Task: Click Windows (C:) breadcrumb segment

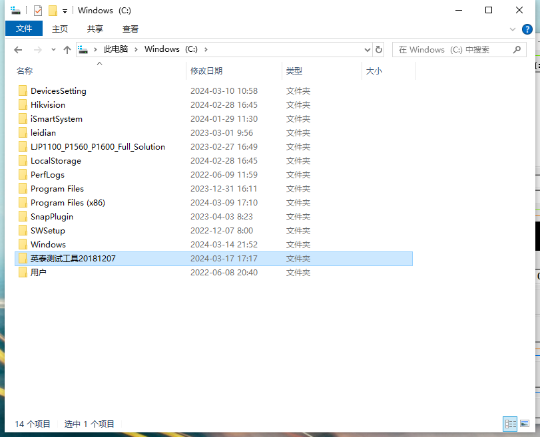Action: (171, 49)
